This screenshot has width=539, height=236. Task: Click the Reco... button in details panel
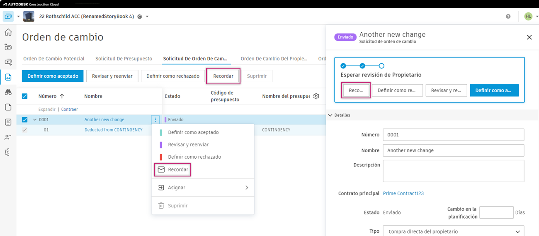(356, 90)
